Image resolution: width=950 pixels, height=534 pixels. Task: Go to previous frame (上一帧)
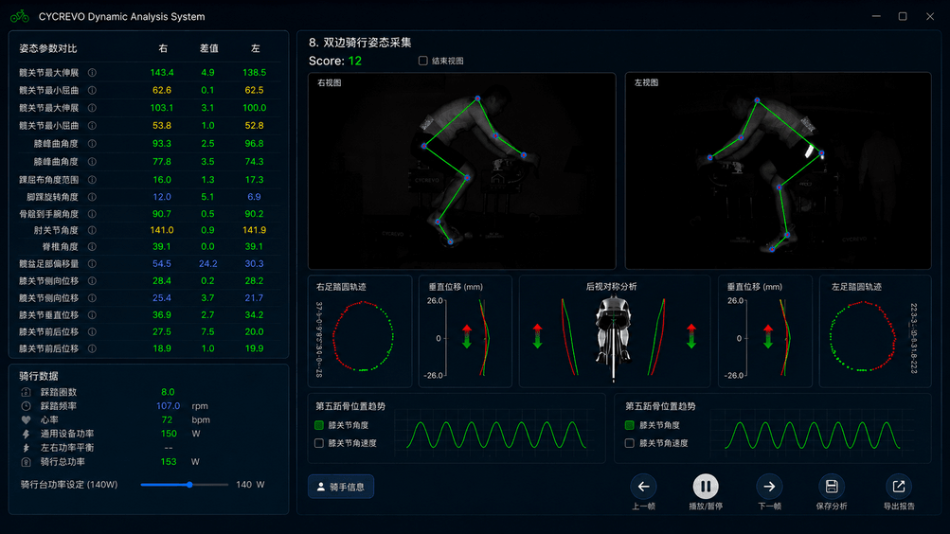643,487
